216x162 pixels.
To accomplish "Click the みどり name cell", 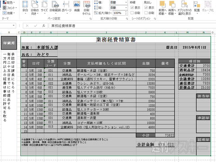I will (43, 54).
